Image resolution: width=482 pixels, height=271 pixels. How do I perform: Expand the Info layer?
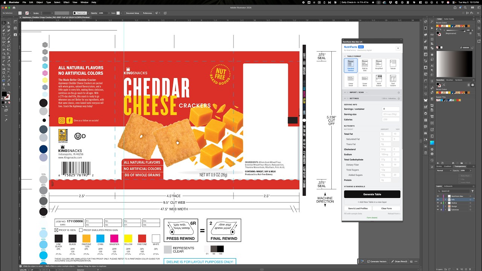[445, 199]
